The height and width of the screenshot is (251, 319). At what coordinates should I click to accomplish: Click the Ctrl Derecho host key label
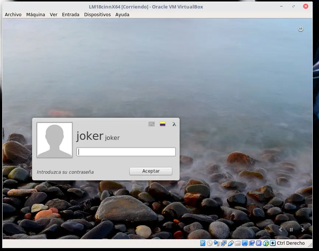(291, 243)
